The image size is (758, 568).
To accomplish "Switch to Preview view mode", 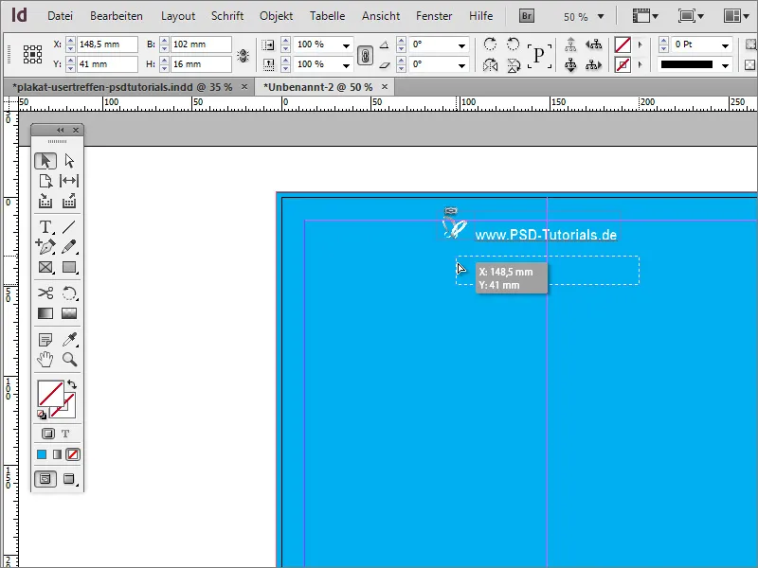I will coord(69,479).
